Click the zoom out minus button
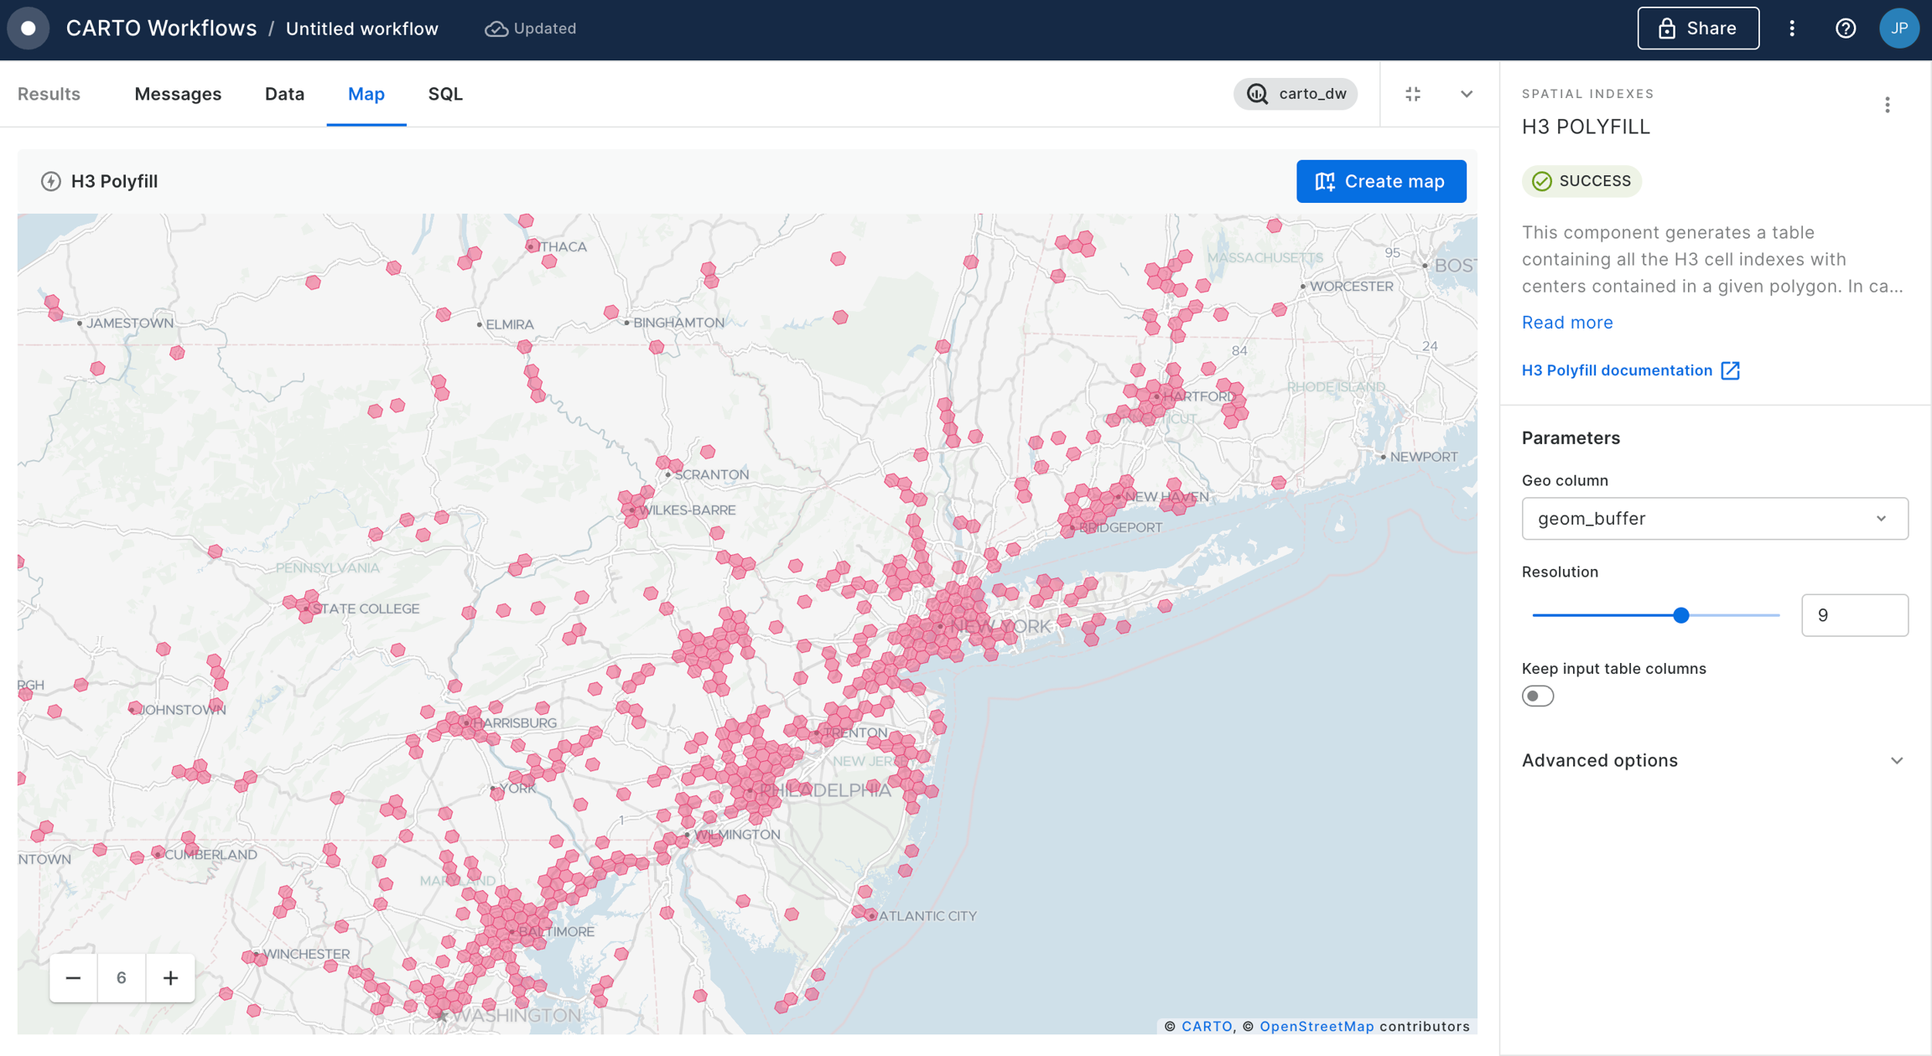The width and height of the screenshot is (1932, 1056). 73,978
